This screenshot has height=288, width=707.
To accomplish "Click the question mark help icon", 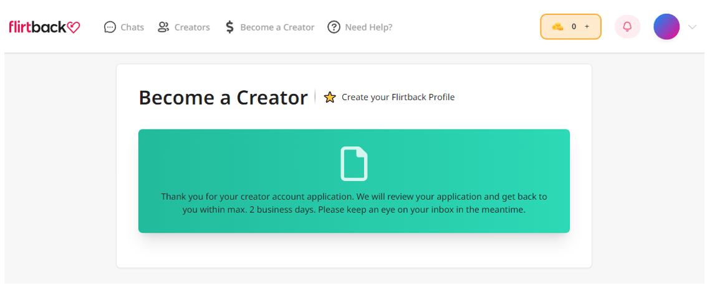I will click(x=334, y=27).
